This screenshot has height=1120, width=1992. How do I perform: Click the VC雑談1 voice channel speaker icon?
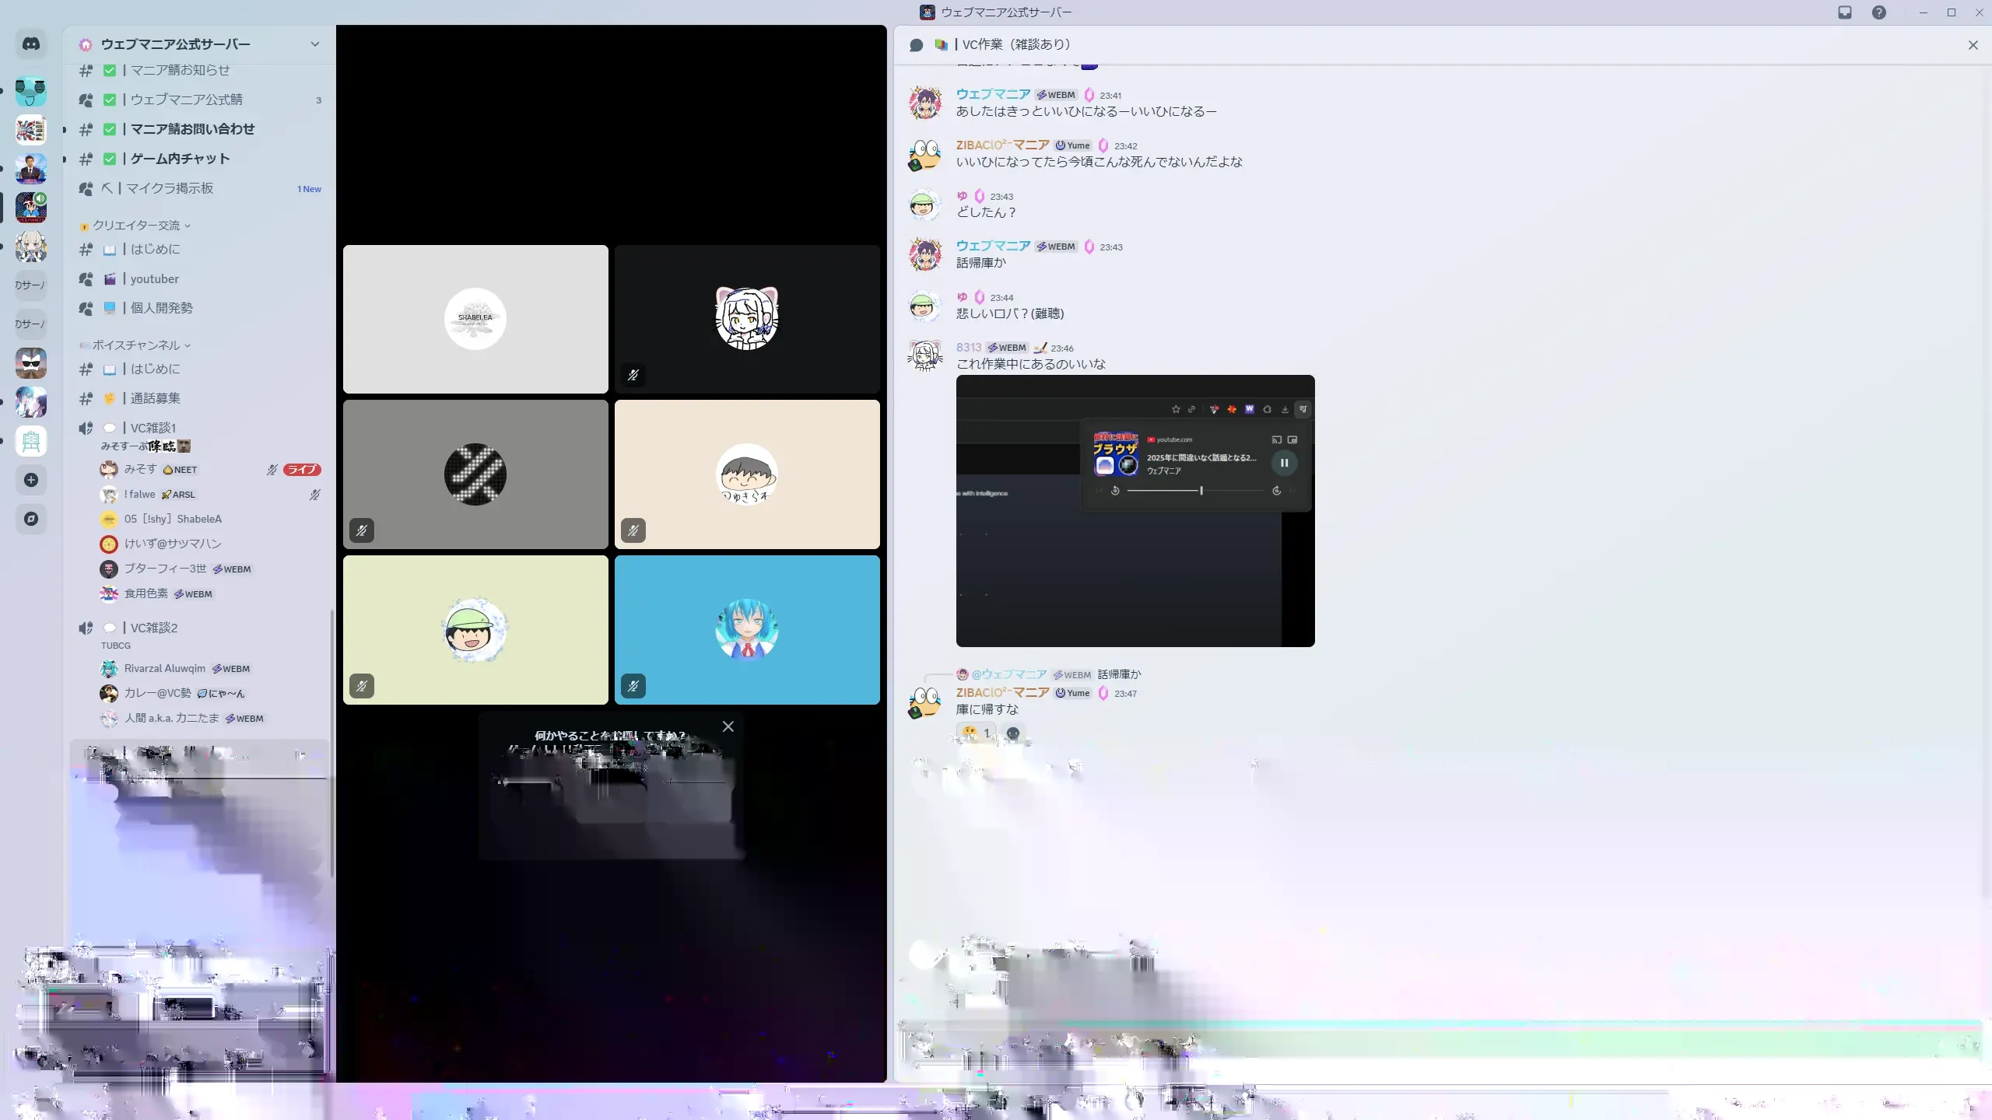(86, 428)
